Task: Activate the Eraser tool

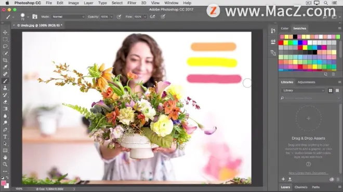Action: [5, 102]
